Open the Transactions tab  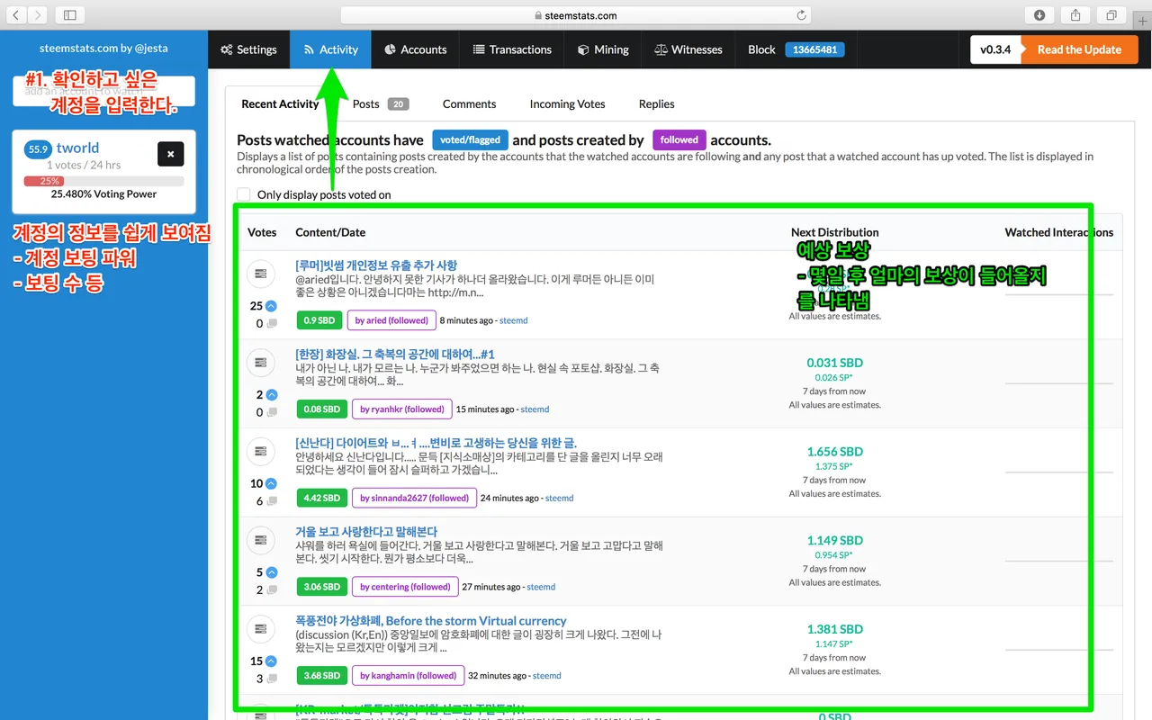click(512, 49)
